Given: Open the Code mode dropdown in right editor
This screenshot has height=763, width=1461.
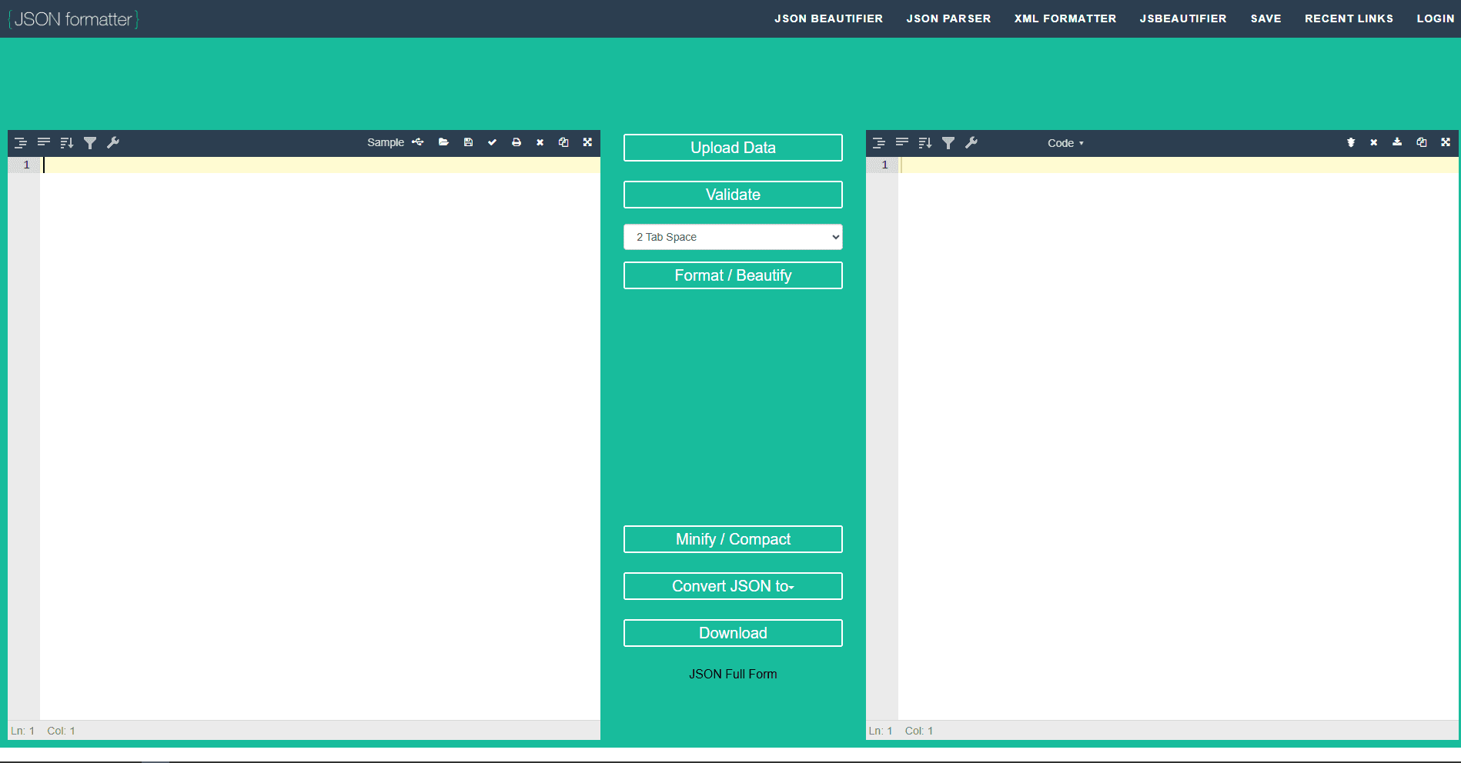Looking at the screenshot, I should click(x=1065, y=143).
